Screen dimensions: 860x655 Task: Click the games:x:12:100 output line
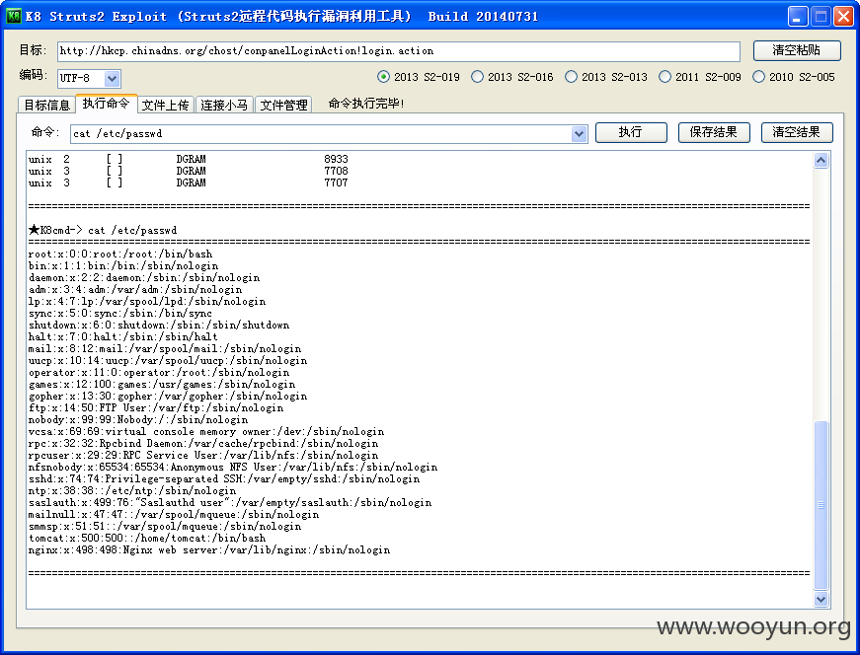tap(162, 385)
